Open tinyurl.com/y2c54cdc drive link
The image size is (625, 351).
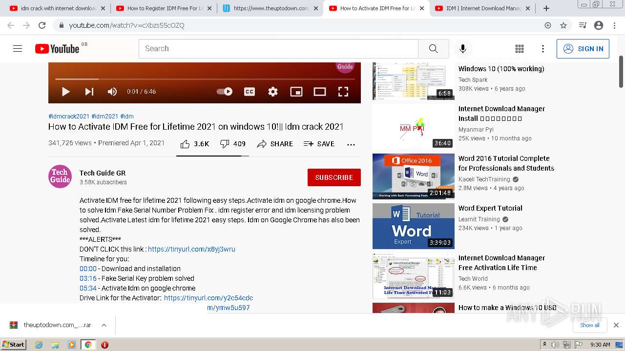click(x=208, y=298)
